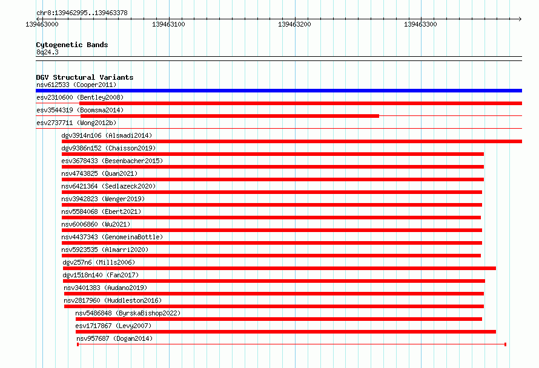Click the right arrowhead of the ruler
This screenshot has width=539, height=368.
pyautogui.click(x=520, y=19)
